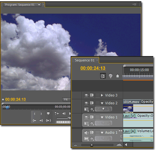This screenshot has width=157, height=150.
Task: Click Play In to Out icon
Action: [x=48, y=121]
